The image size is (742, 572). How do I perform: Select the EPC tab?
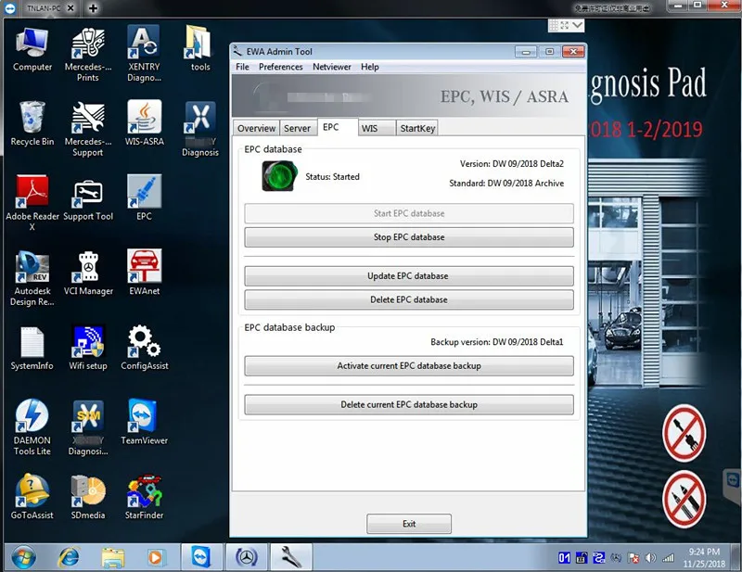[337, 127]
